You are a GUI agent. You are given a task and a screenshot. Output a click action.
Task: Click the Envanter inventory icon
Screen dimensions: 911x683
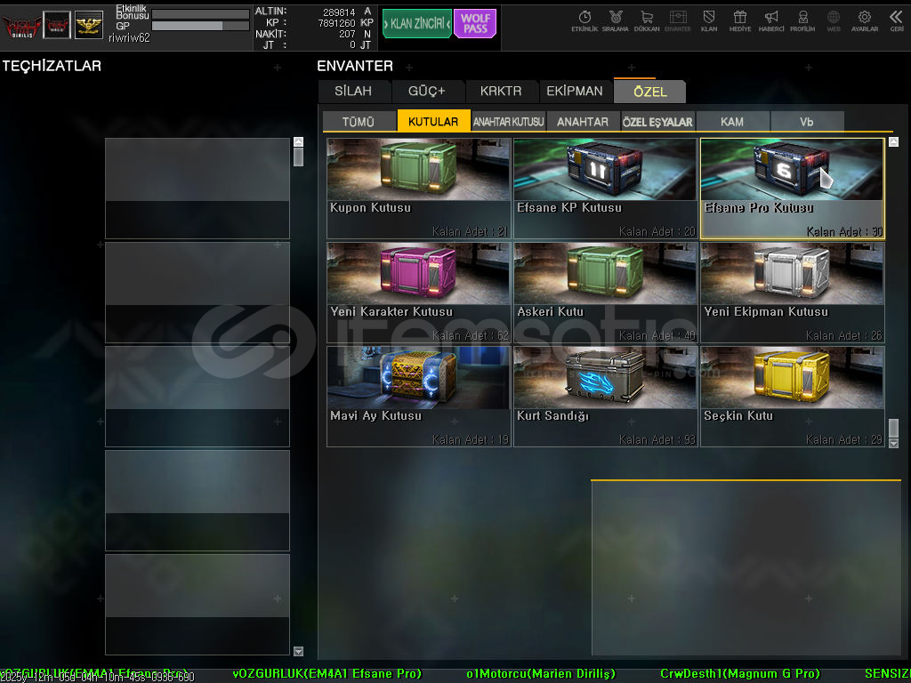point(677,21)
